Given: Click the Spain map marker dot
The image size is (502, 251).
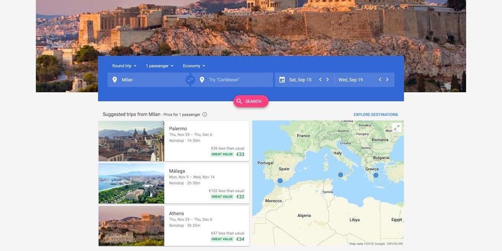Looking at the screenshot, I should pos(280,181).
